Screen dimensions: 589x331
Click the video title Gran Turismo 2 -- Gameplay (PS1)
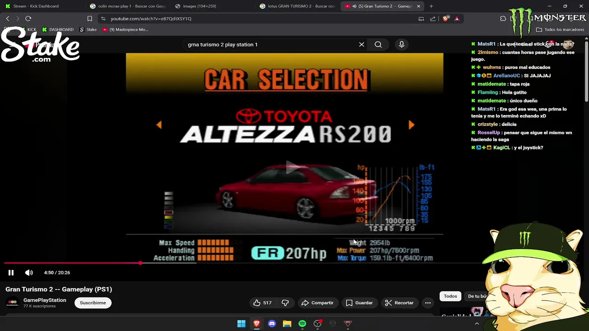pyautogui.click(x=59, y=289)
